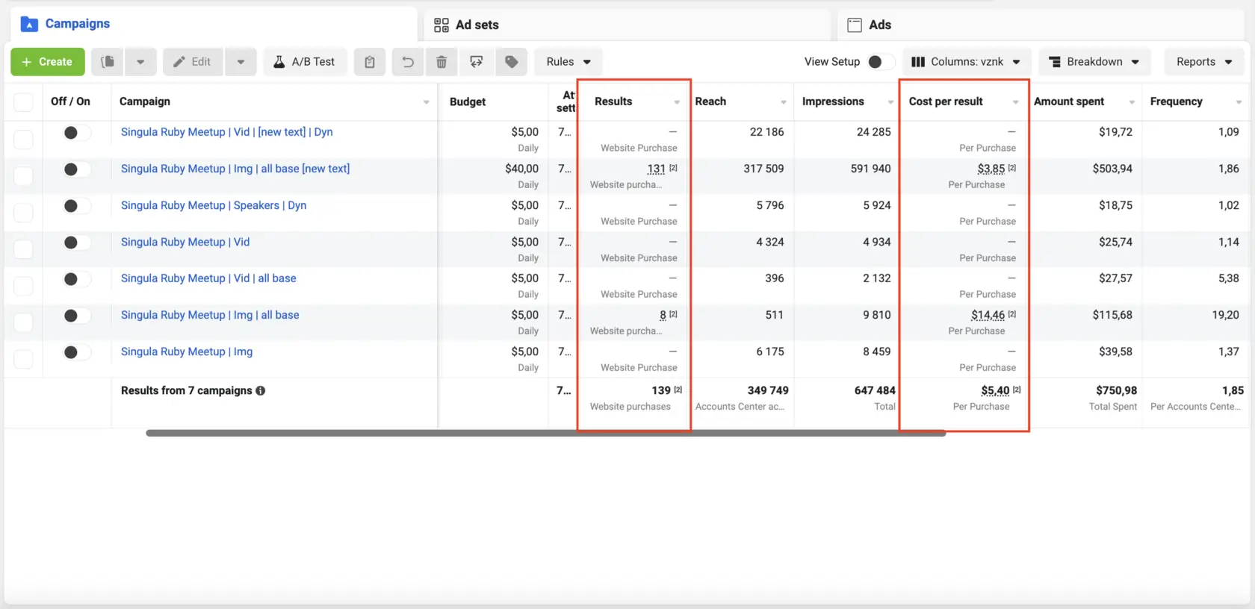Image resolution: width=1255 pixels, height=609 pixels.
Task: Sort by the Impressions column header
Action: [847, 101]
